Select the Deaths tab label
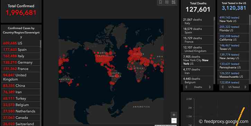 click(x=198, y=87)
